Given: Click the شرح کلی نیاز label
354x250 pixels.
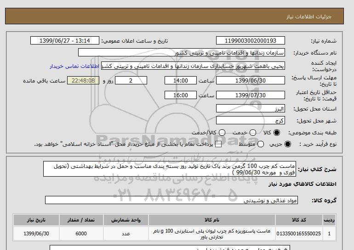Looking at the screenshot, I should pos(317,169).
